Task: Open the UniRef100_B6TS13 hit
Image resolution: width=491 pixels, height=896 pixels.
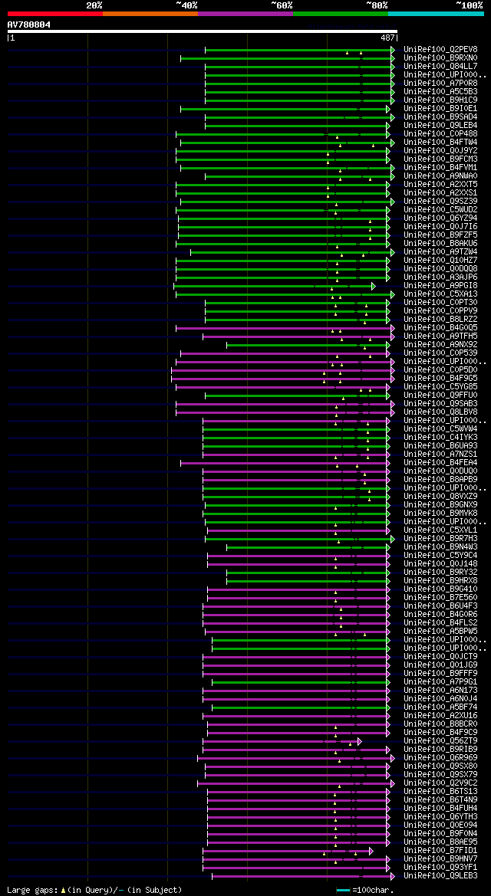Action: [x=440, y=791]
